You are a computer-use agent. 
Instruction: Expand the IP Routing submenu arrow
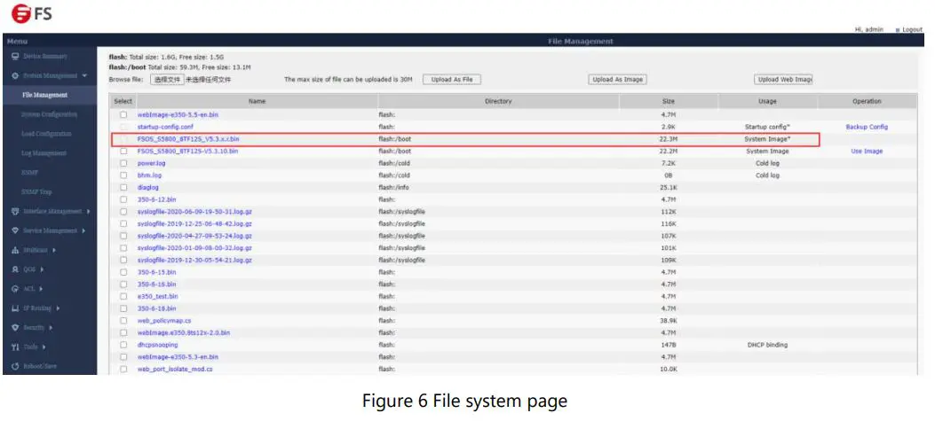tap(57, 308)
